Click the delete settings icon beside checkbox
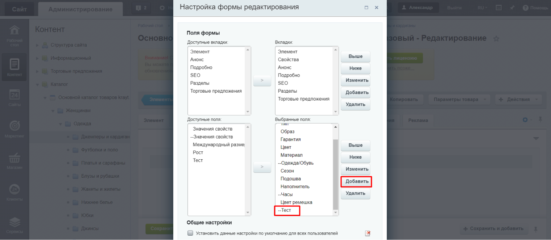Screen dimensions: 551x240 click(368, 233)
